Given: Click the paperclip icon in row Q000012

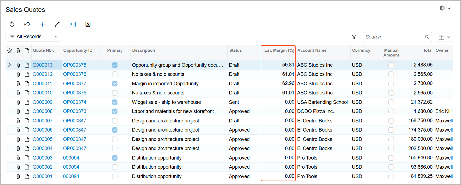Looking at the screenshot, I should pyautogui.click(x=18, y=74).
